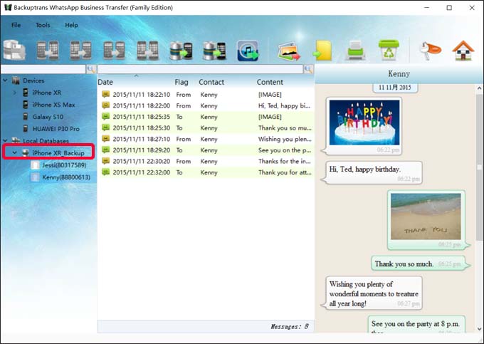484x344 pixels.
Task: Click the green recycle bin icon
Action: [x=389, y=50]
